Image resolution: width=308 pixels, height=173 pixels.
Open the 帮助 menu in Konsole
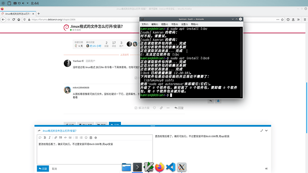point(195,25)
